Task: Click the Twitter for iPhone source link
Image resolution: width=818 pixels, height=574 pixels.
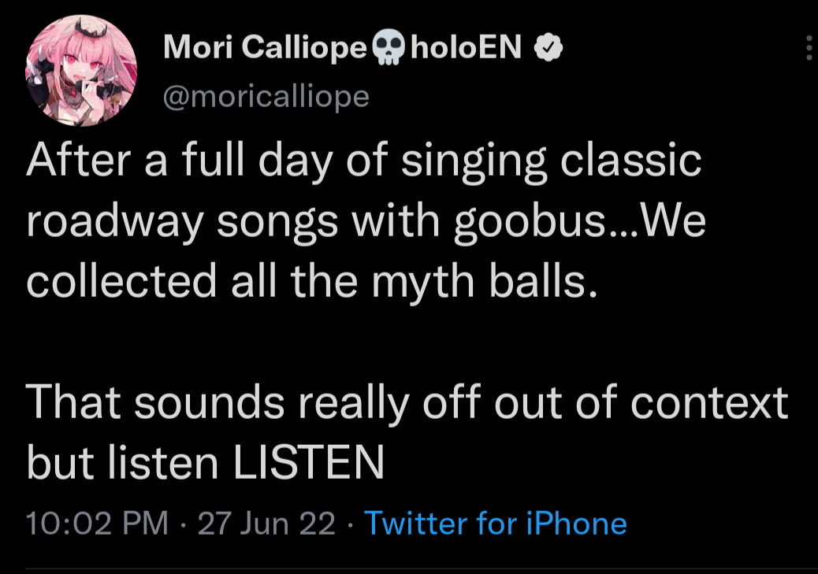Action: click(x=495, y=523)
